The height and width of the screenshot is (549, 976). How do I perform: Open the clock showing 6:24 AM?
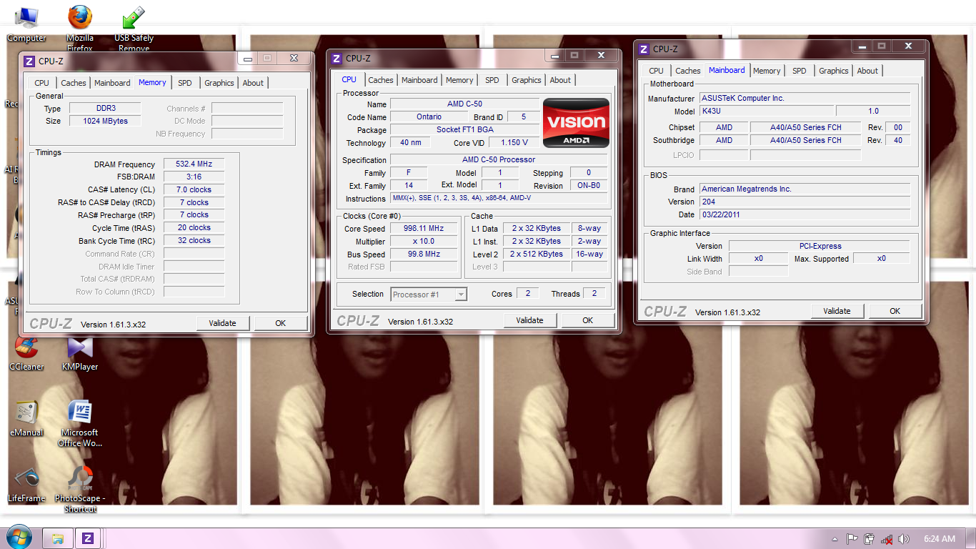(x=940, y=539)
